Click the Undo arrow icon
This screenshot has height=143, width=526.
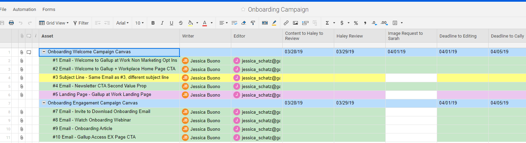(21, 23)
